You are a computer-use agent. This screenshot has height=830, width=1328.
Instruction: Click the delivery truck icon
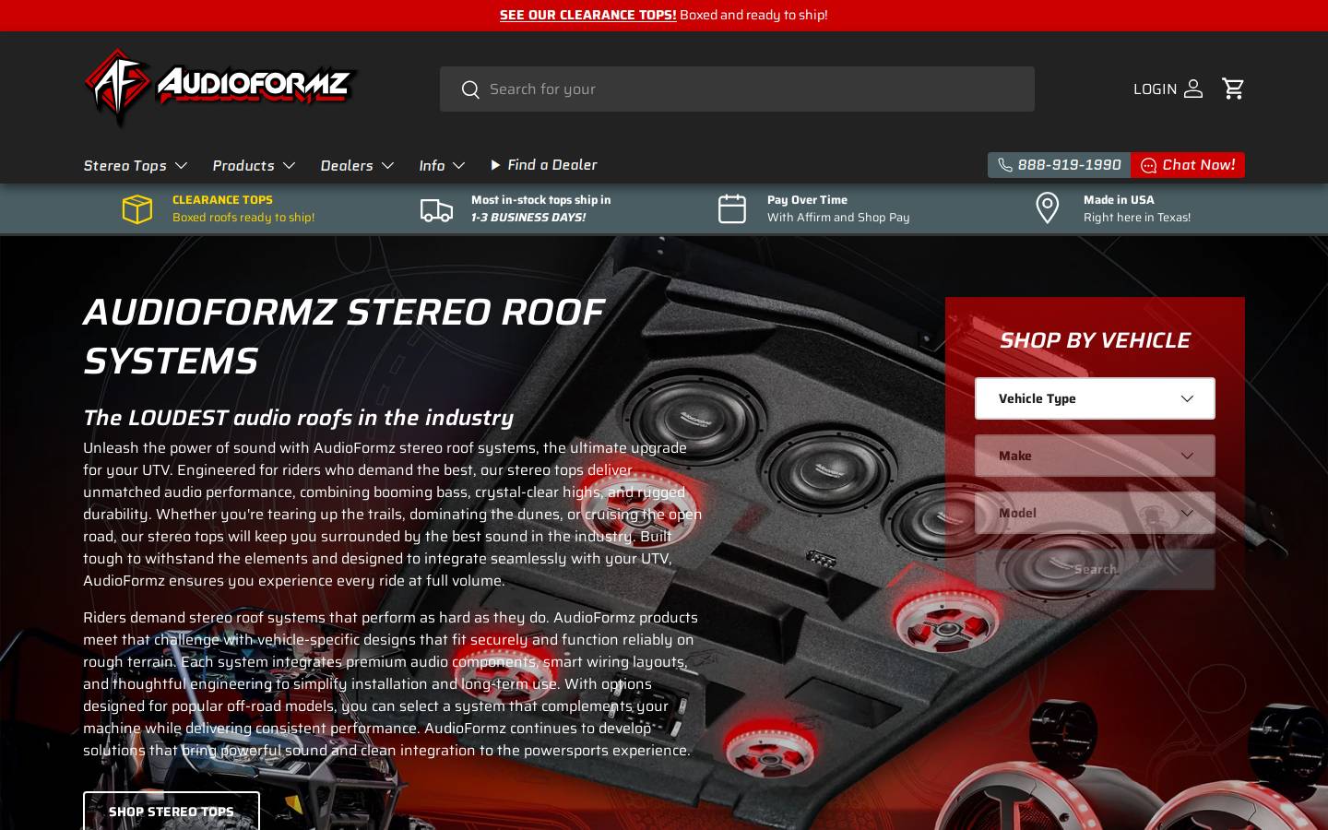(436, 209)
